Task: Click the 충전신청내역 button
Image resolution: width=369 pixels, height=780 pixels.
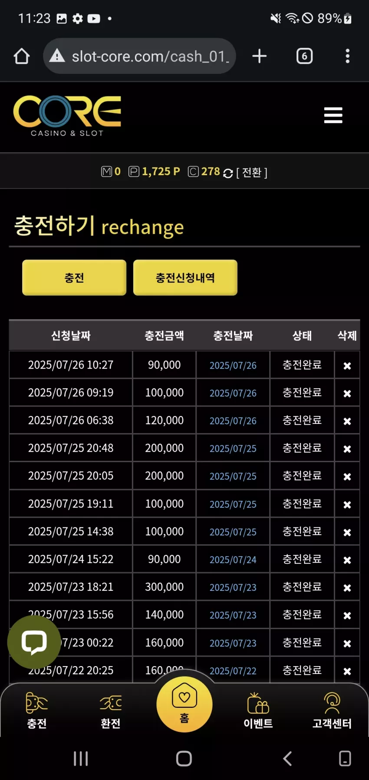Action: pyautogui.click(x=185, y=278)
